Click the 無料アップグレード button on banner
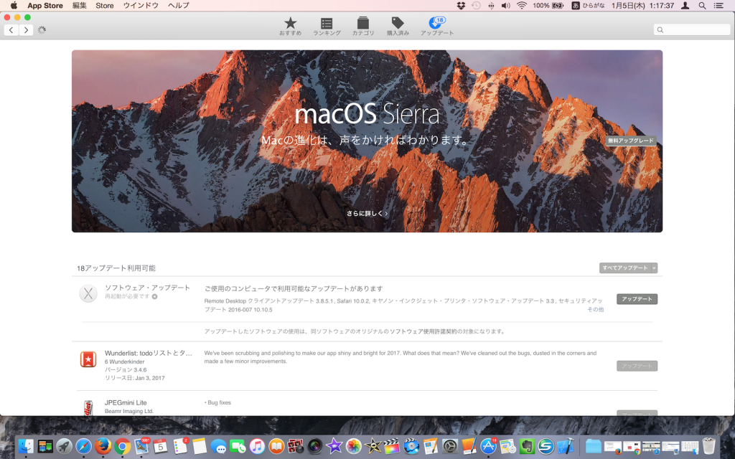 tap(630, 141)
